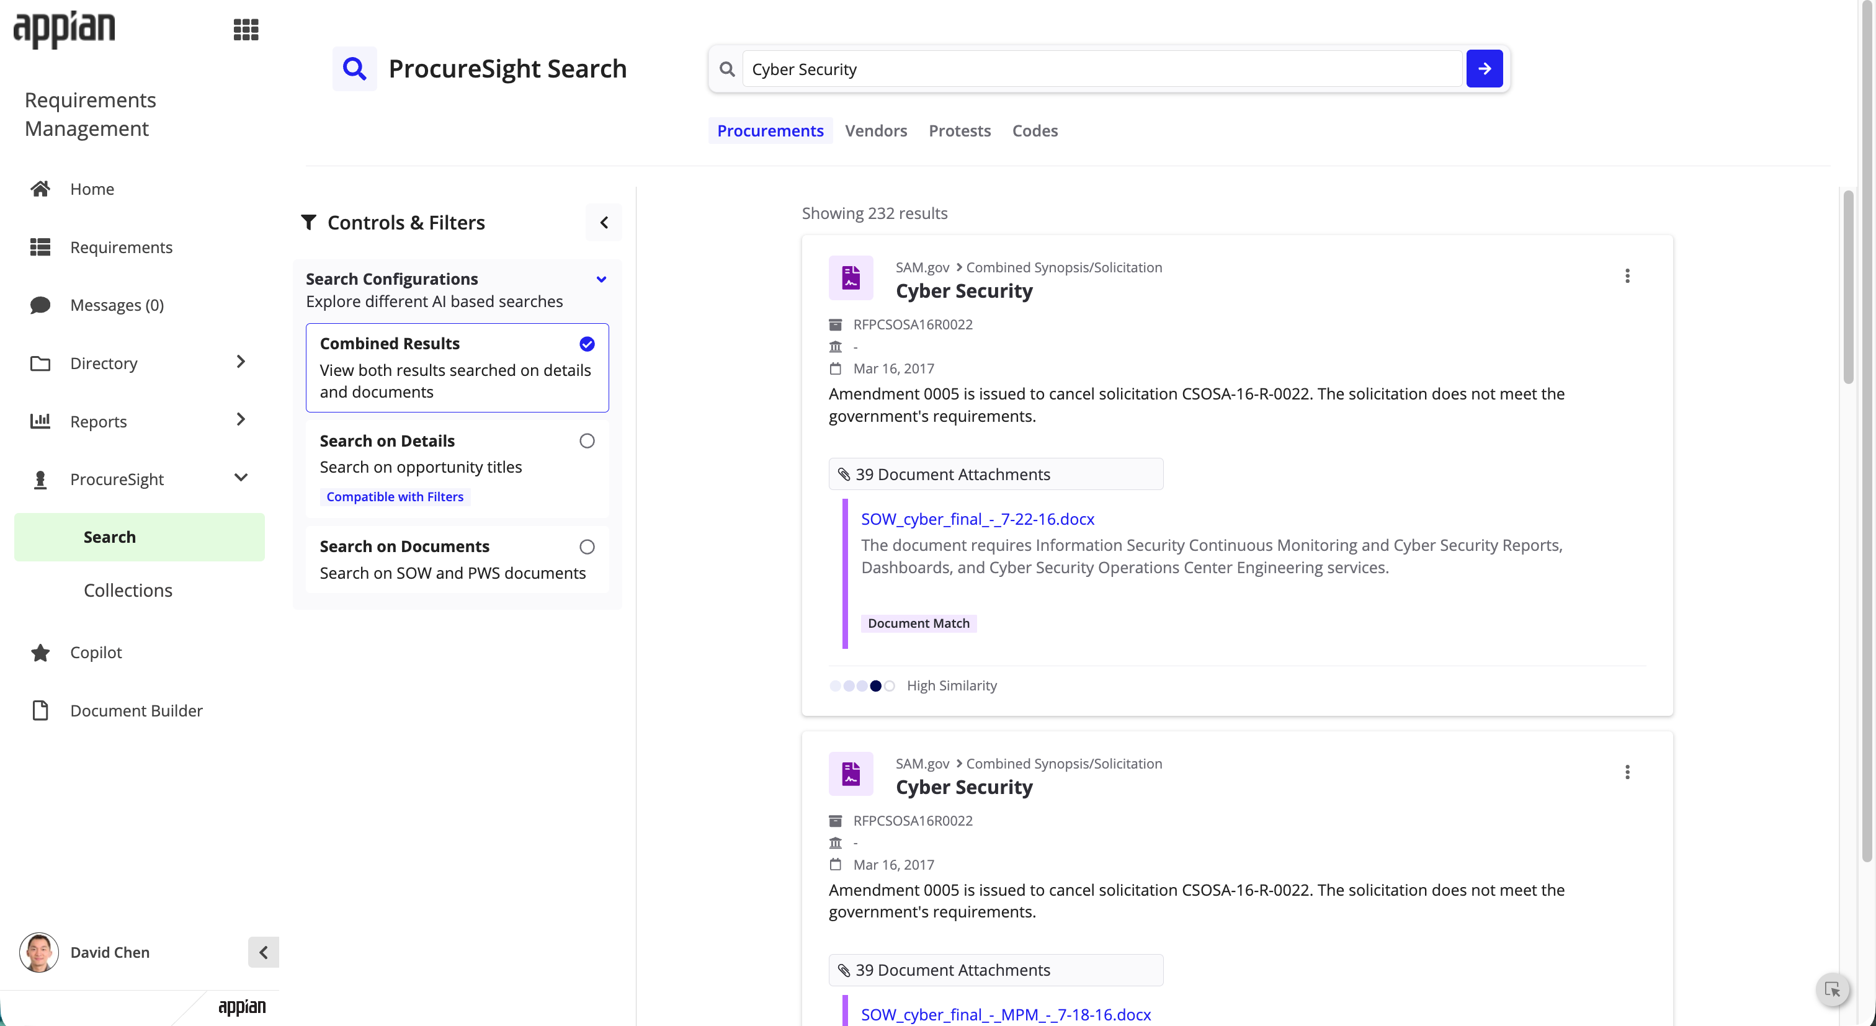Click the Messages speech bubble icon
Image resolution: width=1876 pixels, height=1026 pixels.
point(40,305)
